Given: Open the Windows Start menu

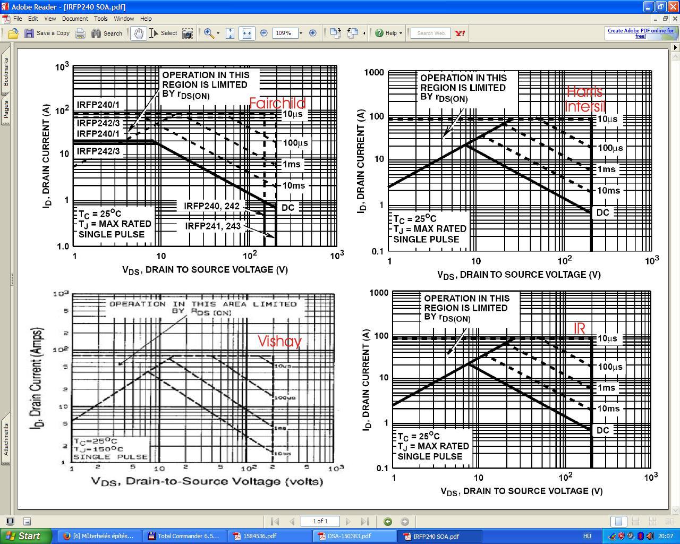Looking at the screenshot, I should [26, 536].
